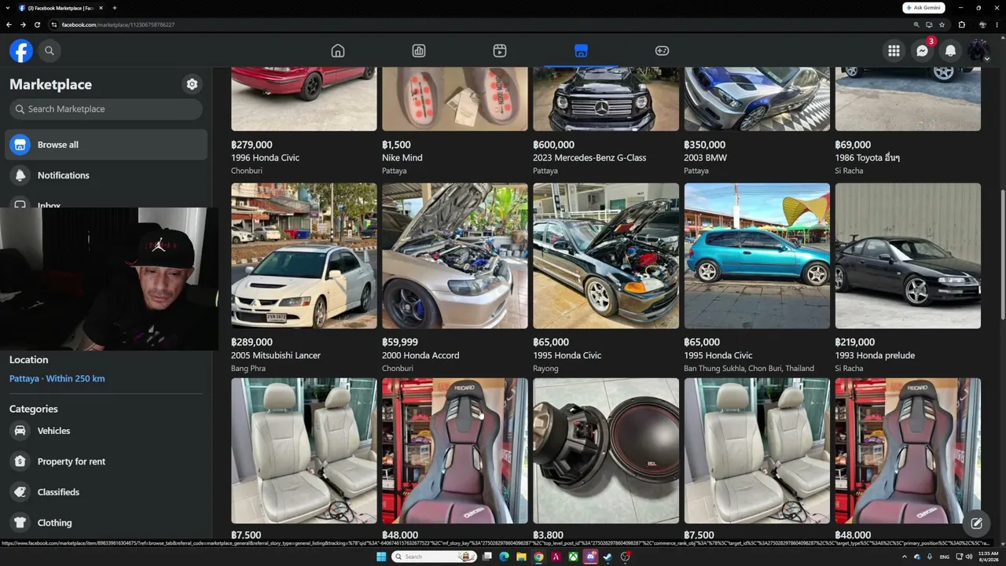Open the Windows Start menu
This screenshot has height=566, width=1006.
381,557
